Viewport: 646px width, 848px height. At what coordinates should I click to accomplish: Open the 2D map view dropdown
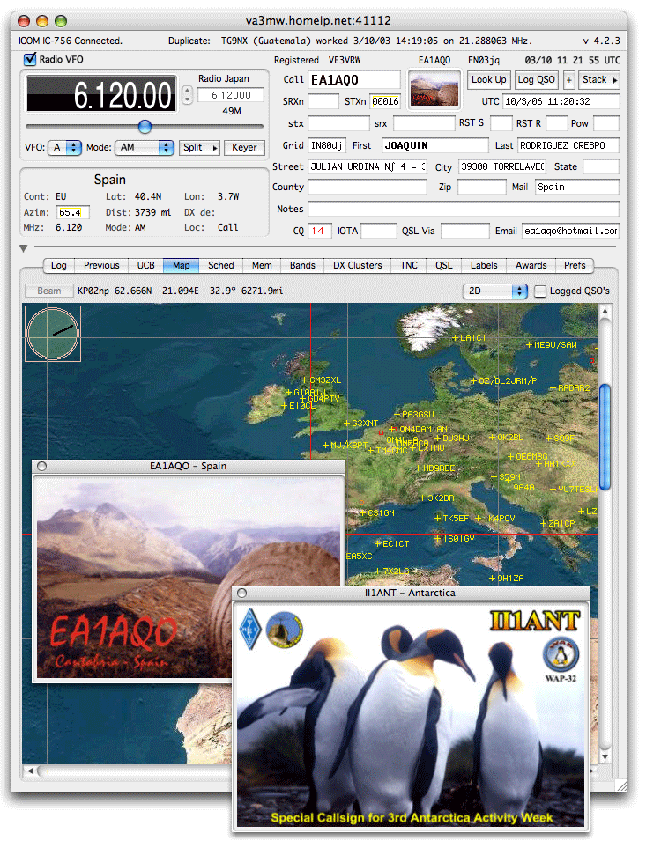494,291
